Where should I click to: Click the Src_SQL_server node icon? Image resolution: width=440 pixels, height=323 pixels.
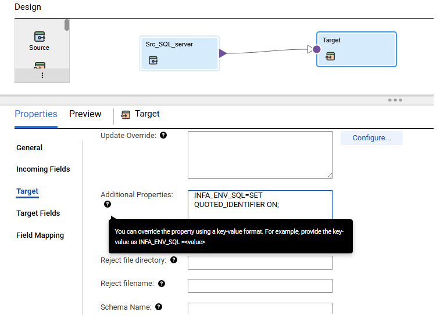pyautogui.click(x=153, y=60)
